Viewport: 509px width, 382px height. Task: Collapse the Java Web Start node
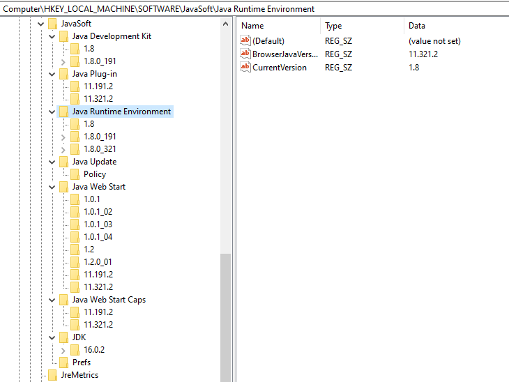(52, 187)
